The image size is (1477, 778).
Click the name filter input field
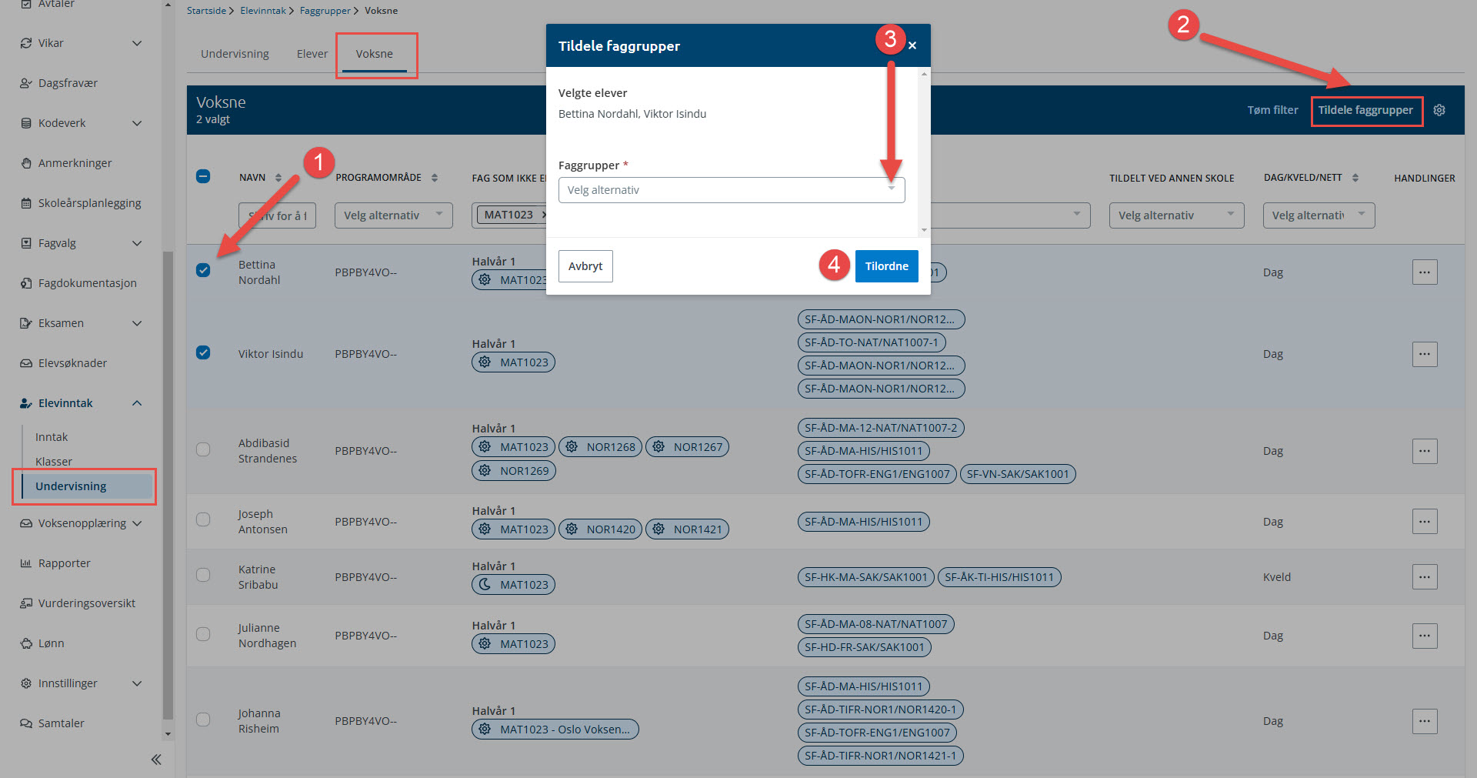click(x=277, y=215)
